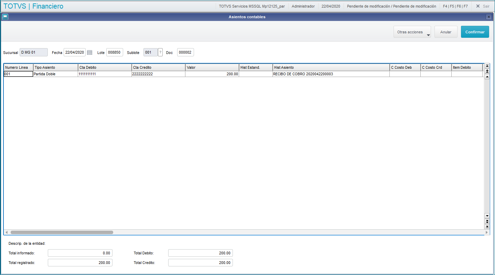Click the horizontal scrollbar left arrow

coord(6,232)
